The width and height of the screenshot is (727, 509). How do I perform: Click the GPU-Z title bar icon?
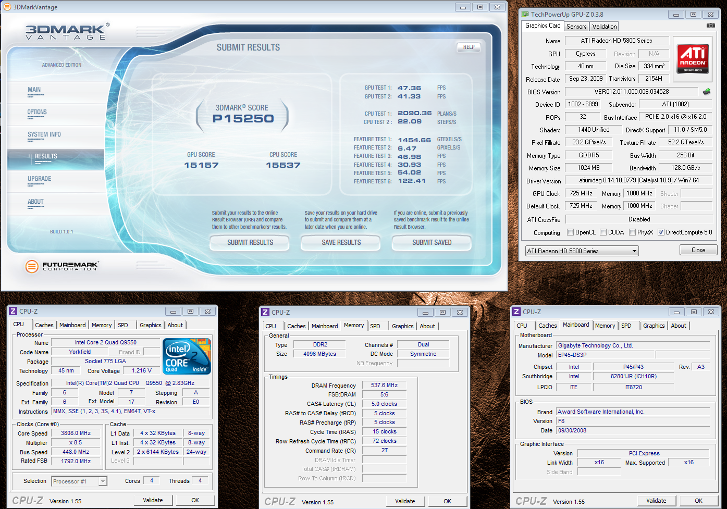coord(525,14)
